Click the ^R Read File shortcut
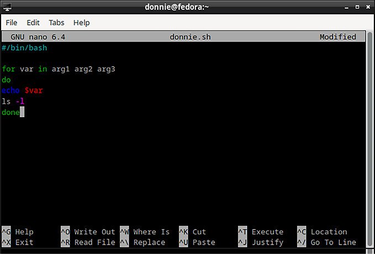375x254 pixels. pos(88,242)
